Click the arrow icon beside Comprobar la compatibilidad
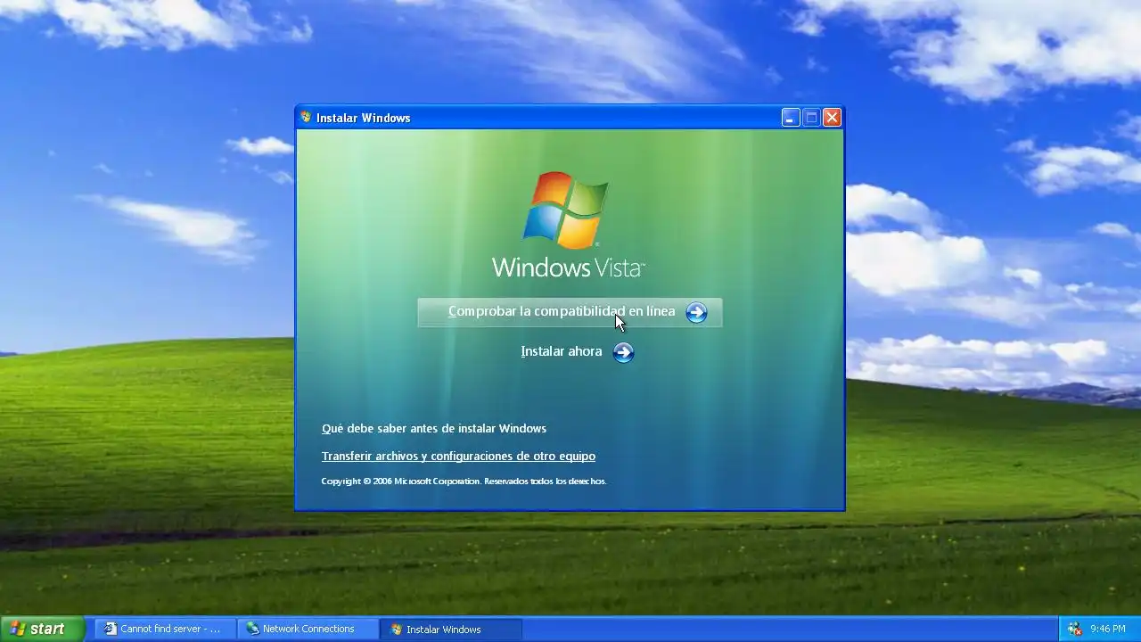 point(696,313)
